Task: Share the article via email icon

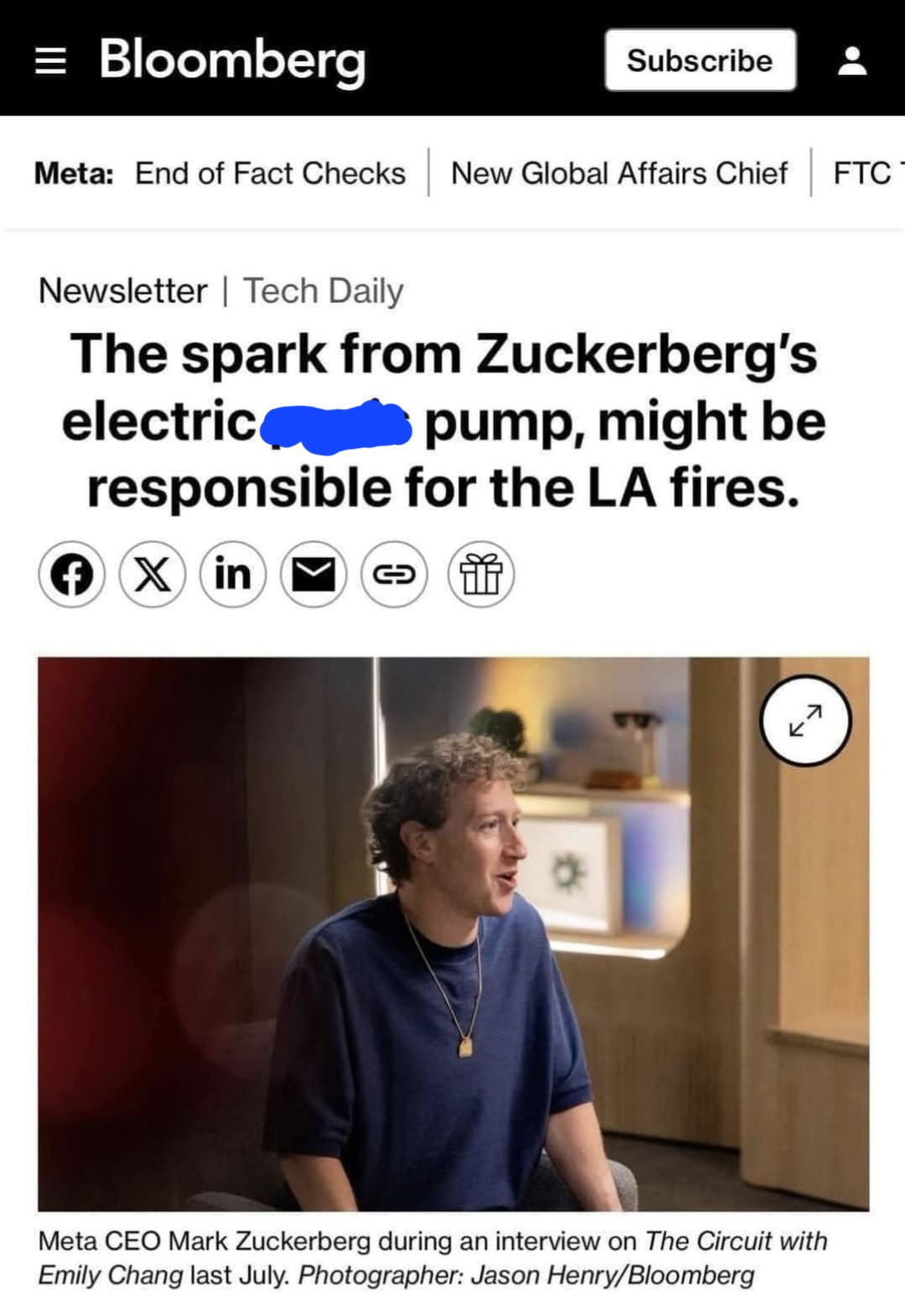Action: coord(313,575)
